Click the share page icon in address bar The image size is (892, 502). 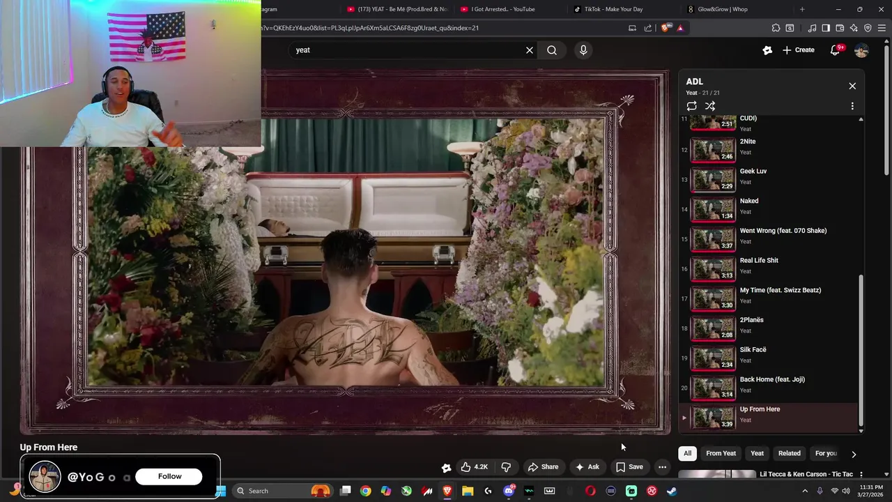pyautogui.click(x=648, y=28)
